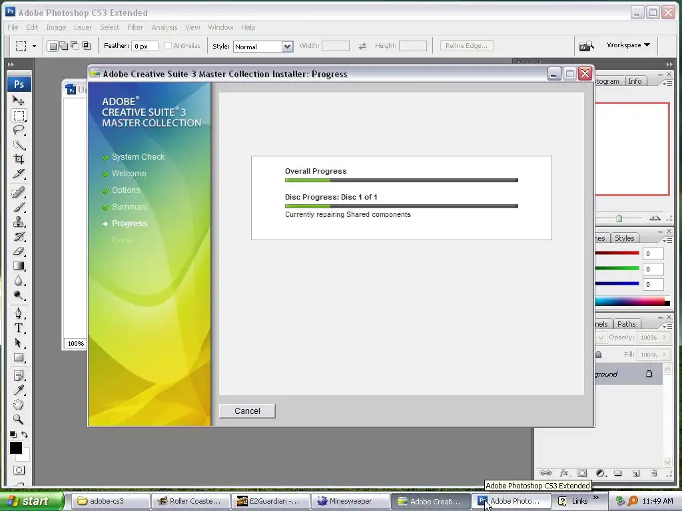
Task: Click the black foreground color swatch
Action: pyautogui.click(x=16, y=448)
